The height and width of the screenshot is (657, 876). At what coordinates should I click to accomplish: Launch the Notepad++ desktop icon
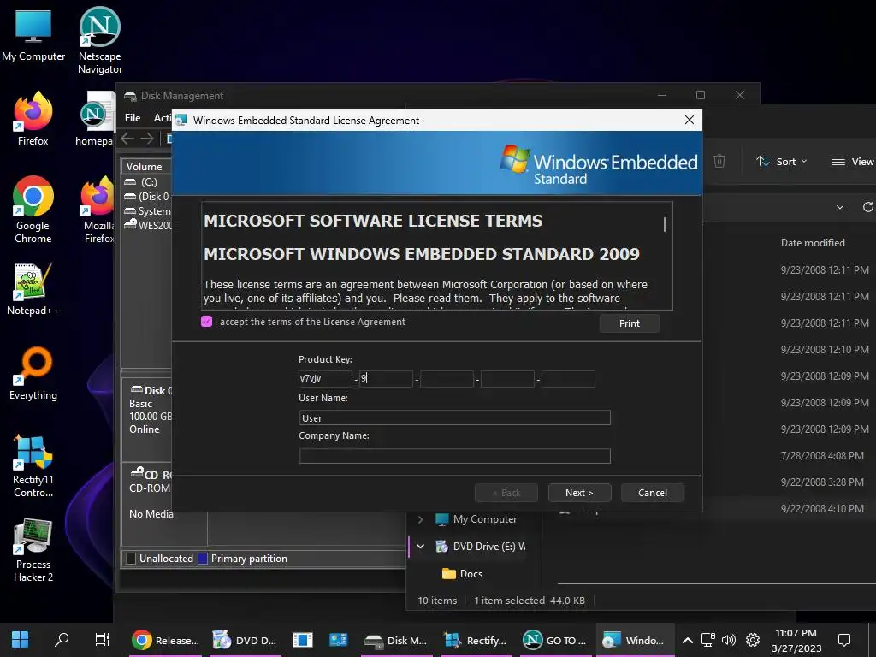coord(33,289)
